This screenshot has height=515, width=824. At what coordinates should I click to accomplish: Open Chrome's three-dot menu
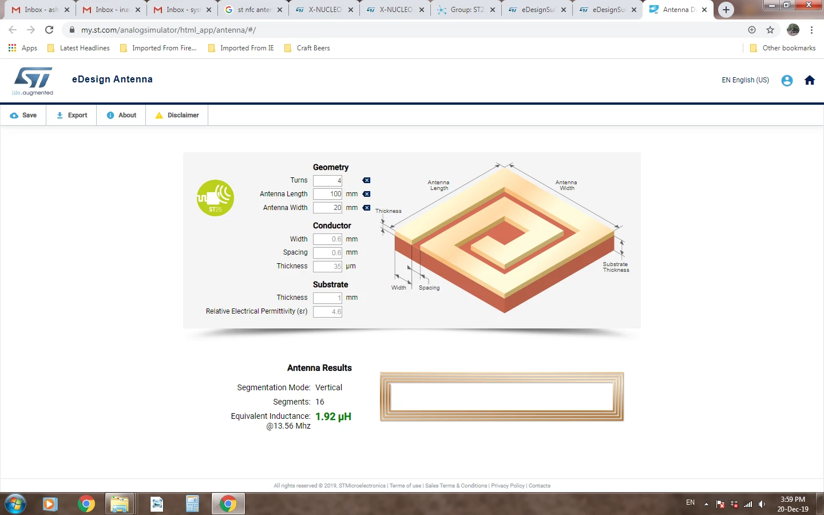point(811,30)
